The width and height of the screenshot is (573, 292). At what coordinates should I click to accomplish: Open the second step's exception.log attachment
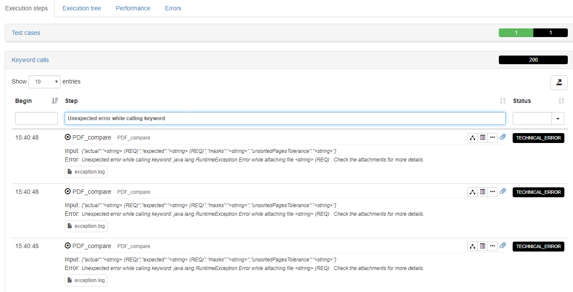(x=86, y=226)
